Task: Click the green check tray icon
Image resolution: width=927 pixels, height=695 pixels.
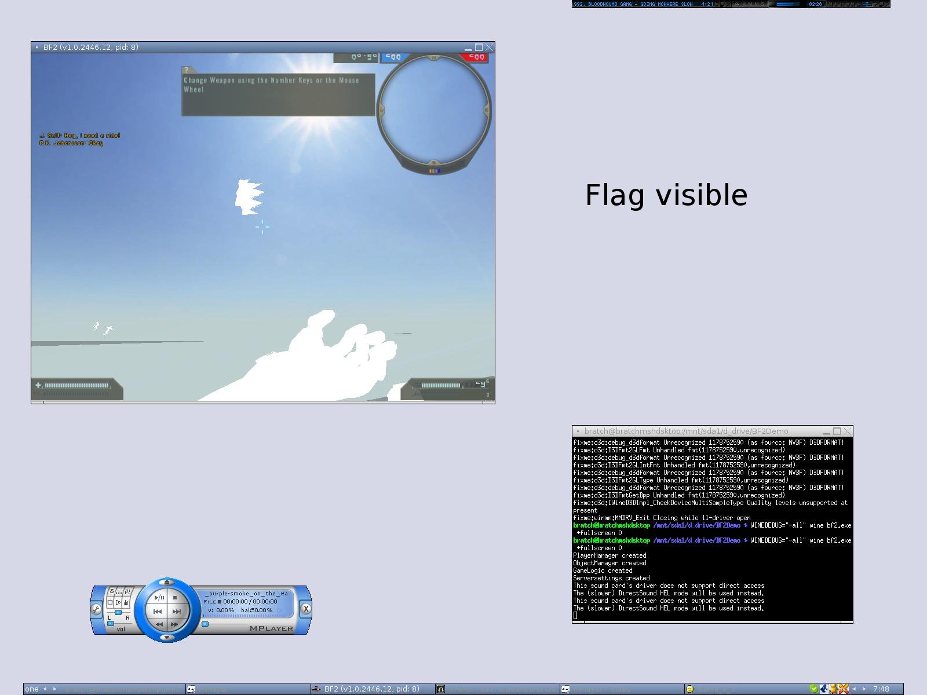Action: pos(814,689)
